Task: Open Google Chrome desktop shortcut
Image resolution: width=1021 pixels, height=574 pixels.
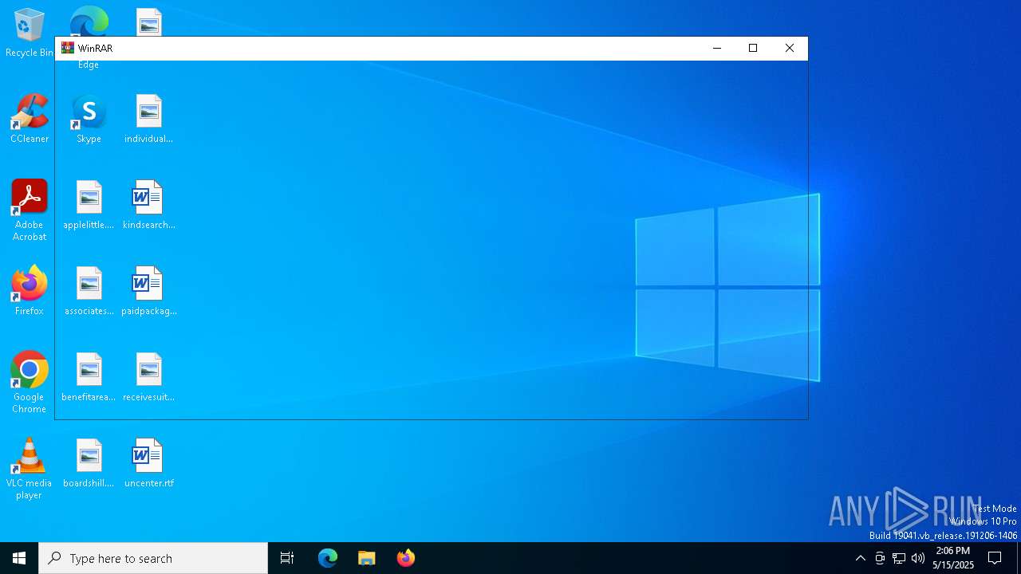Action: pyautogui.click(x=30, y=382)
